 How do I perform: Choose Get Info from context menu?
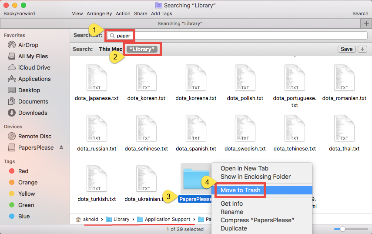point(231,204)
